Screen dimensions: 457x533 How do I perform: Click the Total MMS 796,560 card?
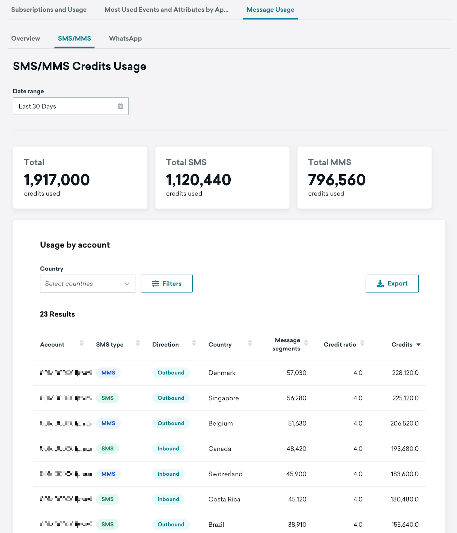364,178
